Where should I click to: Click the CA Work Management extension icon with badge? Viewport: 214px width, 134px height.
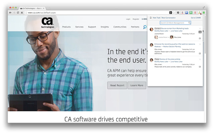click(200, 13)
